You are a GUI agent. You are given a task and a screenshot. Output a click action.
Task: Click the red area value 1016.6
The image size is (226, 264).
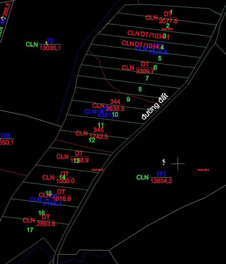point(62,199)
